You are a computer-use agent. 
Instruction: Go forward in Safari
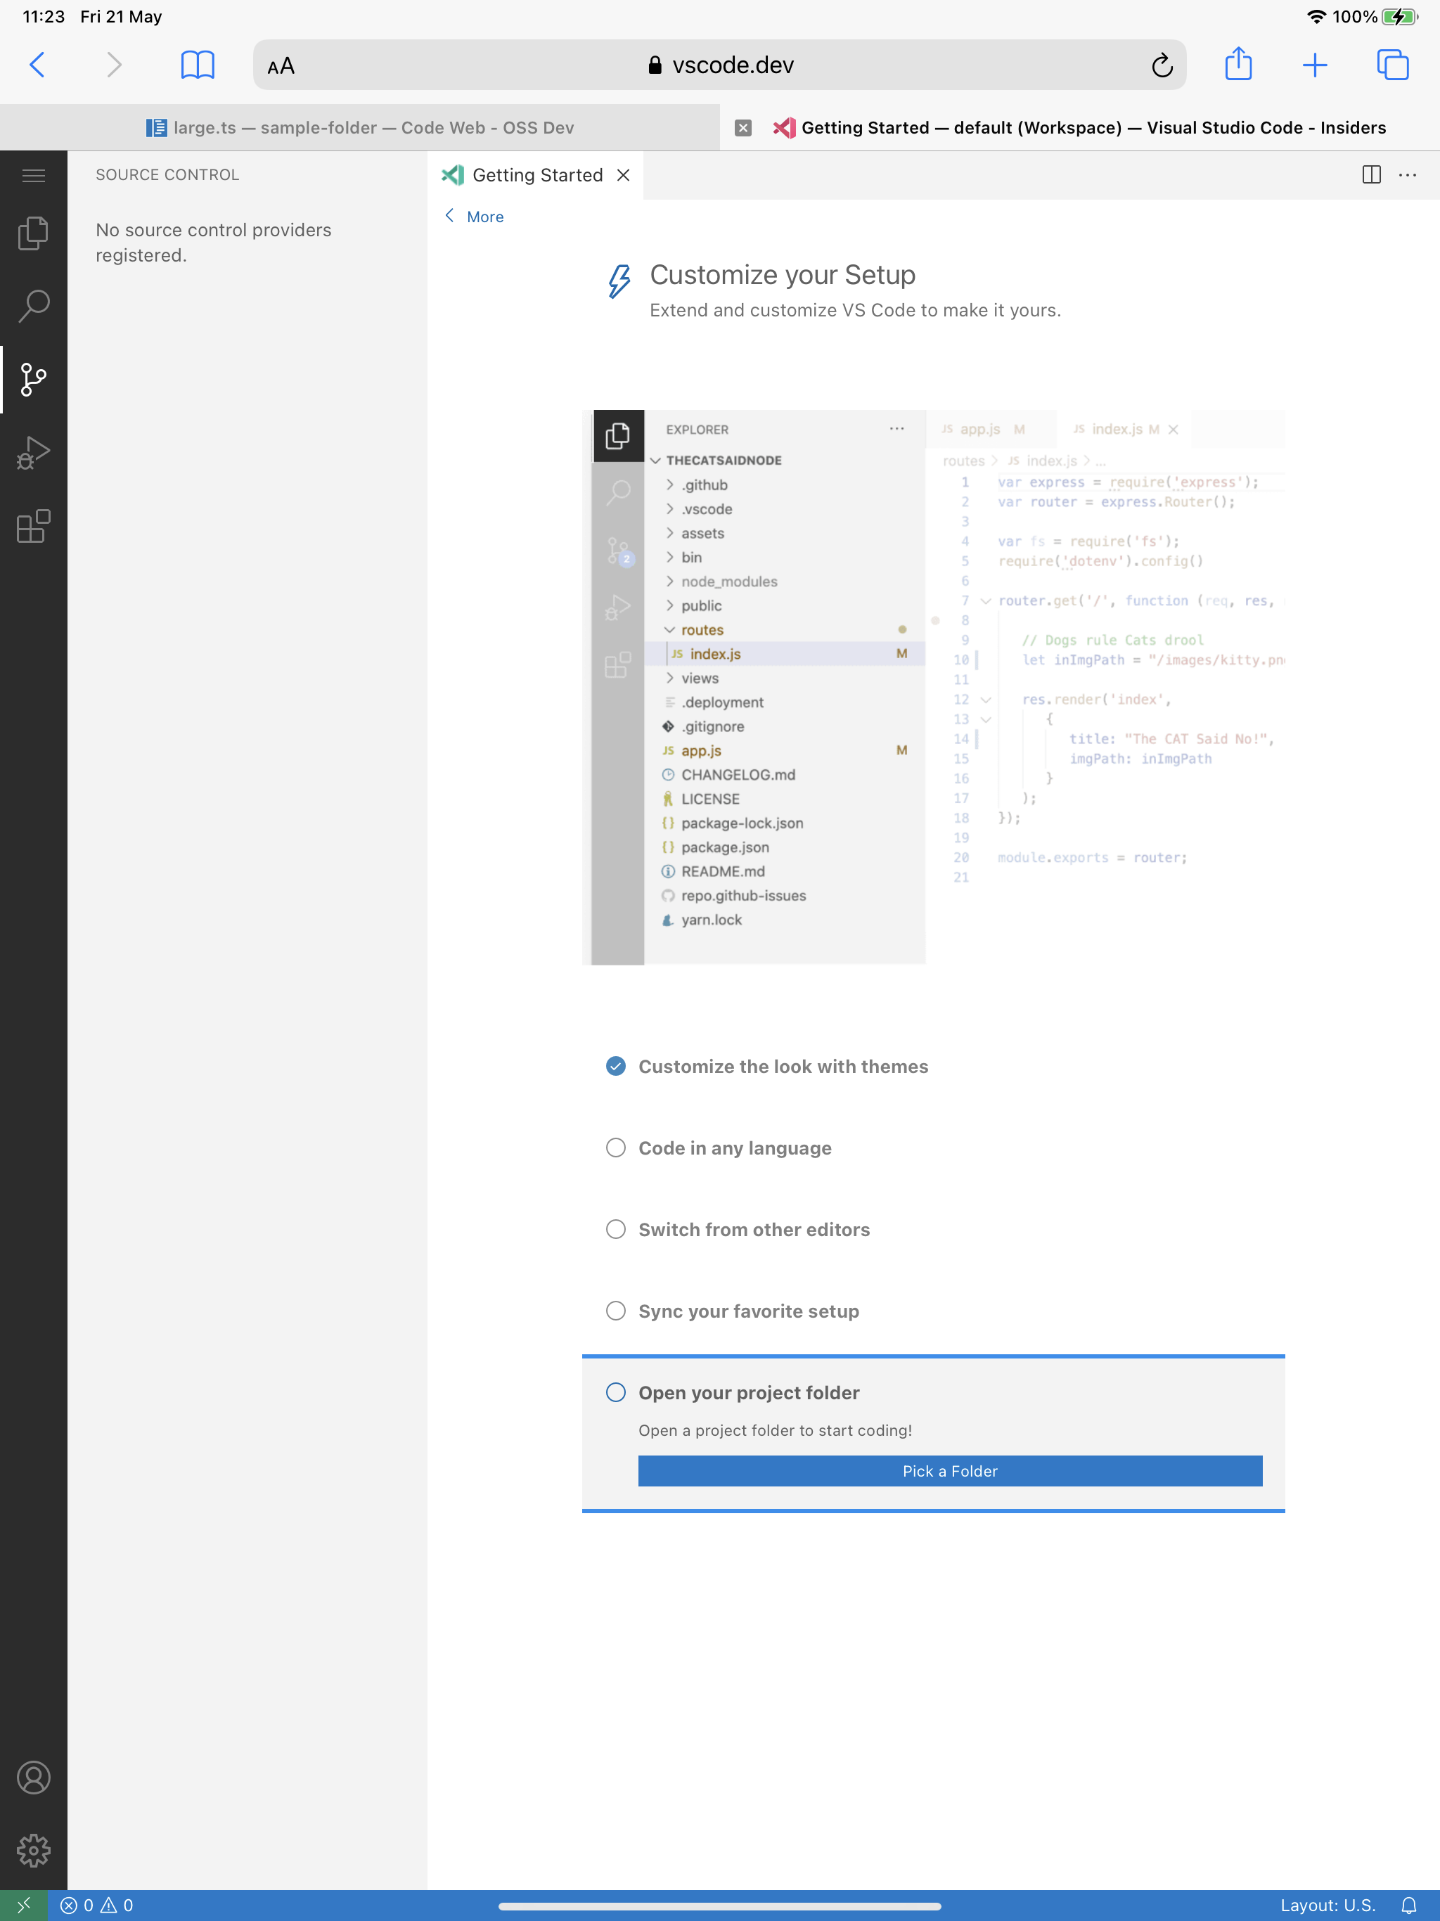[x=114, y=64]
